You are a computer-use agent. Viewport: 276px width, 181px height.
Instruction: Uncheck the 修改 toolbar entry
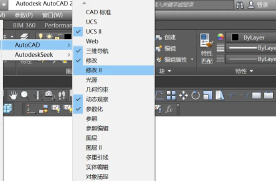113,60
